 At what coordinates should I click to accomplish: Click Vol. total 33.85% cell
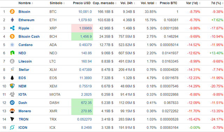(150, 12)
